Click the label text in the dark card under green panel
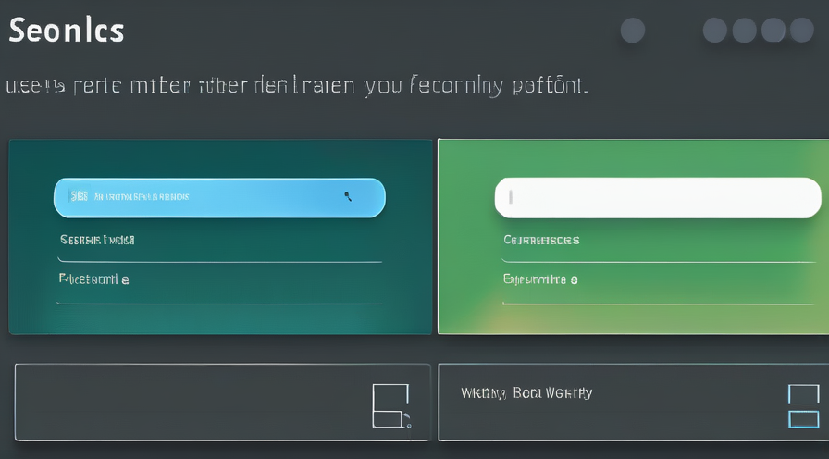 click(526, 393)
